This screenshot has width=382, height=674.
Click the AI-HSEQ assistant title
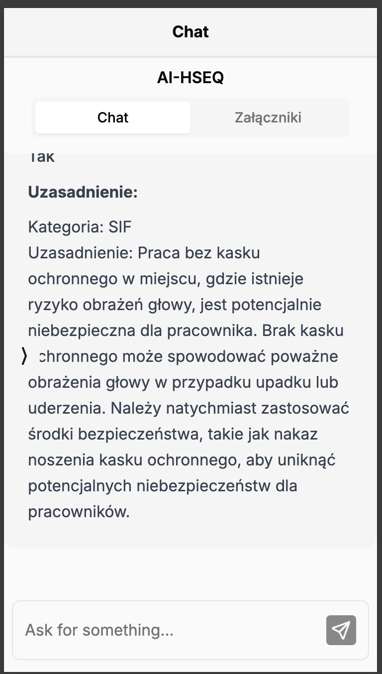191,77
